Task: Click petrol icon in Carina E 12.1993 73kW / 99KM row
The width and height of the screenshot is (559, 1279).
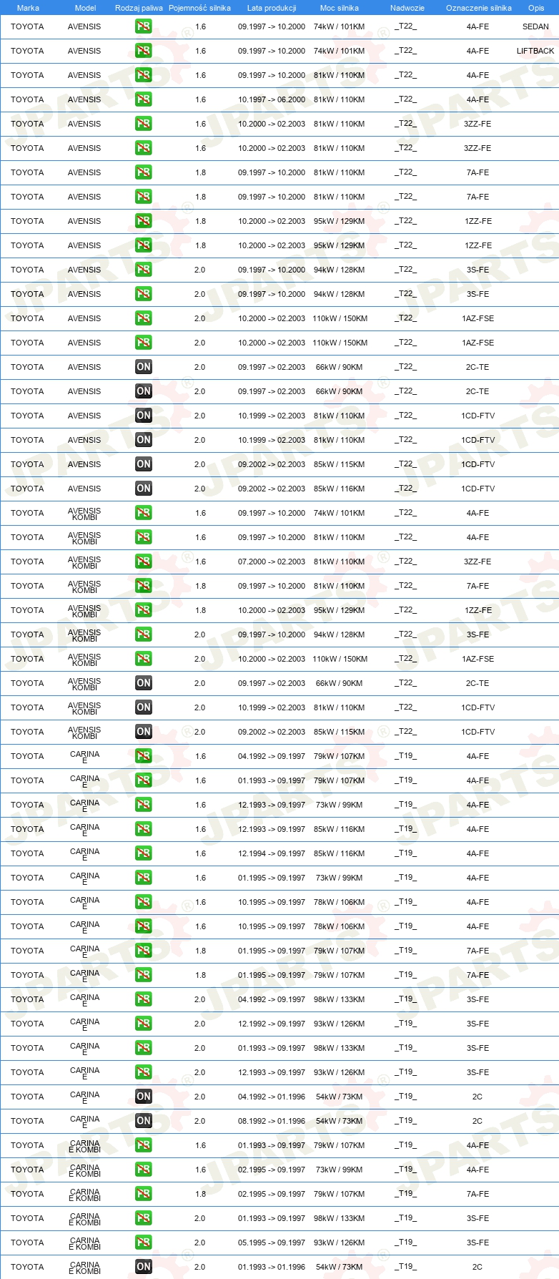Action: tap(144, 805)
